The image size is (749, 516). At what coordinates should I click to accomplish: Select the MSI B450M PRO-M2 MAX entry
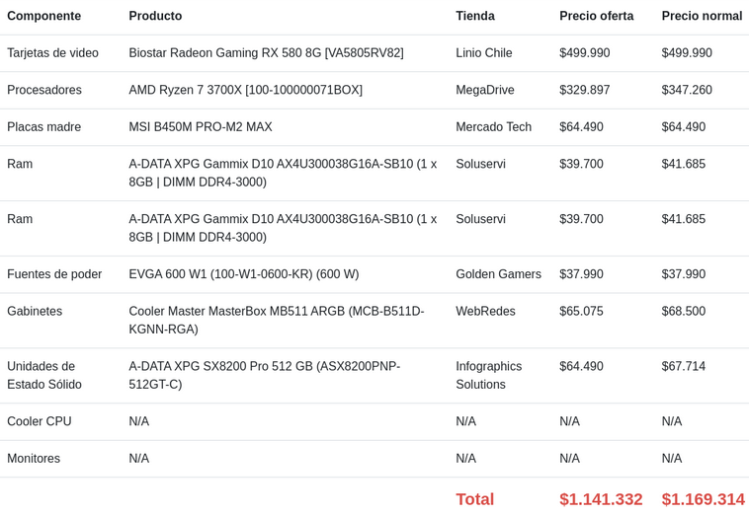[x=201, y=127]
